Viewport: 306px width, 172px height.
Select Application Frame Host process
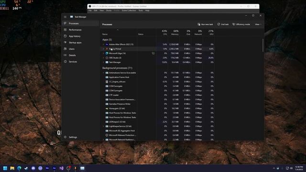(158, 77)
